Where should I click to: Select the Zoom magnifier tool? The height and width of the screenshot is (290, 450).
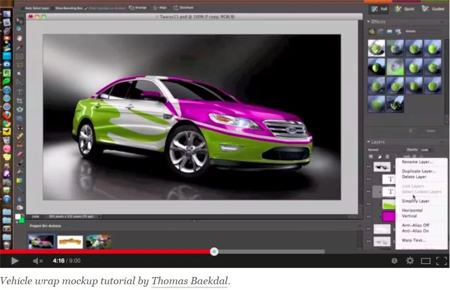pyautogui.click(x=20, y=30)
